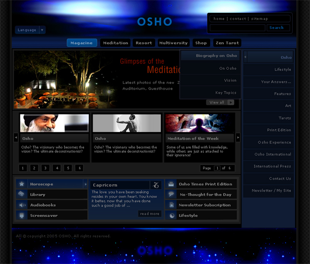
Task: Expand the Horoscope panel arrow
Action: tap(85, 184)
